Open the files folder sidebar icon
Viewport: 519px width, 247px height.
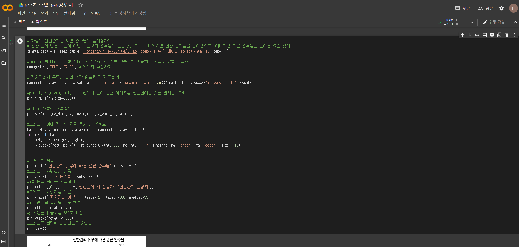click(4, 63)
